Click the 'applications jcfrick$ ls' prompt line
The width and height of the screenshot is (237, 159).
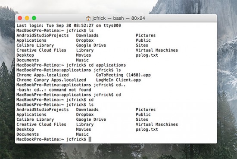(69, 70)
